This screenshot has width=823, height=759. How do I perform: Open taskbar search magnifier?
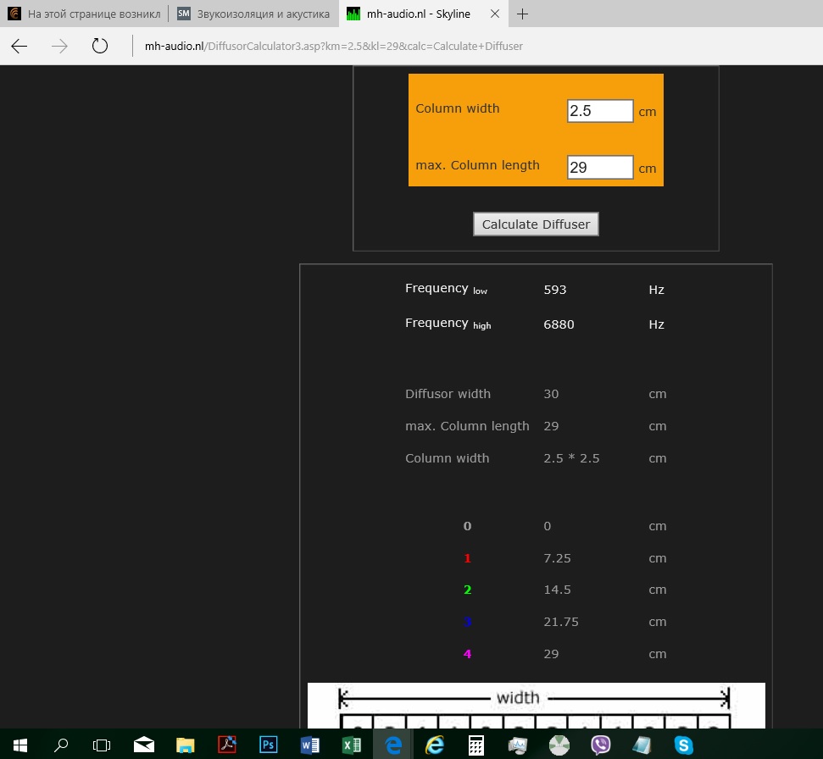point(61,745)
